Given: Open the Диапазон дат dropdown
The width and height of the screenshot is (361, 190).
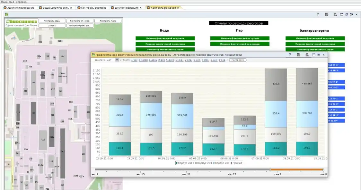Looking at the screenshot, I should 117,60.
